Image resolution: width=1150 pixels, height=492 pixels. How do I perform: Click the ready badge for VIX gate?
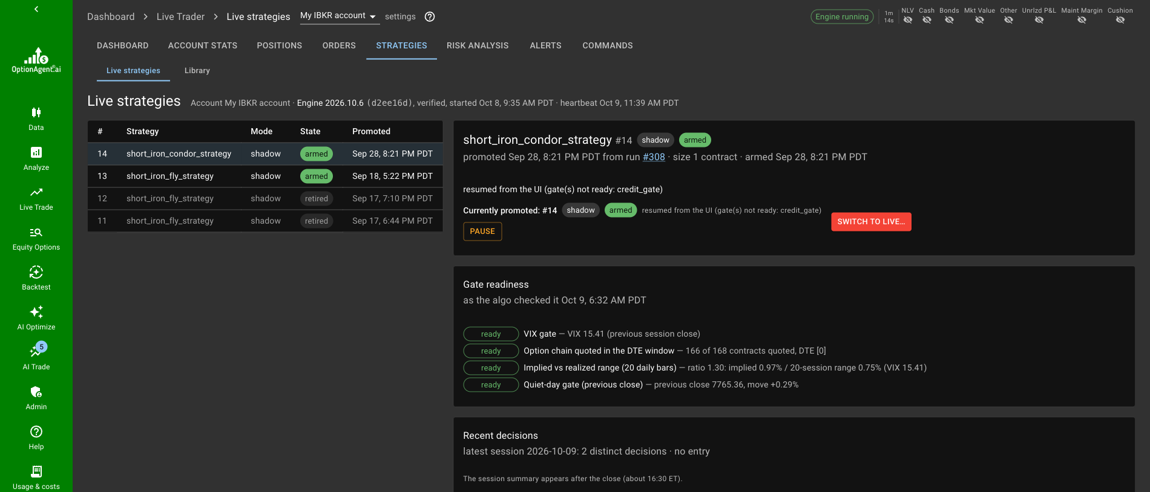pos(491,334)
